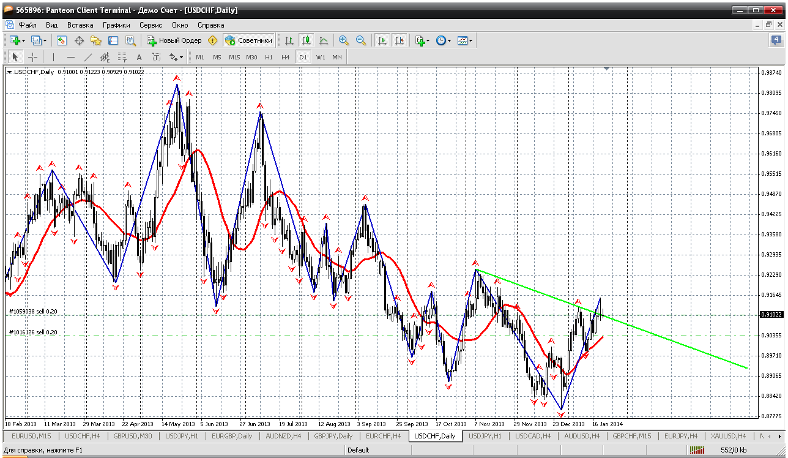Click the zoom in magnifier icon
The image size is (788, 458).
tap(344, 40)
